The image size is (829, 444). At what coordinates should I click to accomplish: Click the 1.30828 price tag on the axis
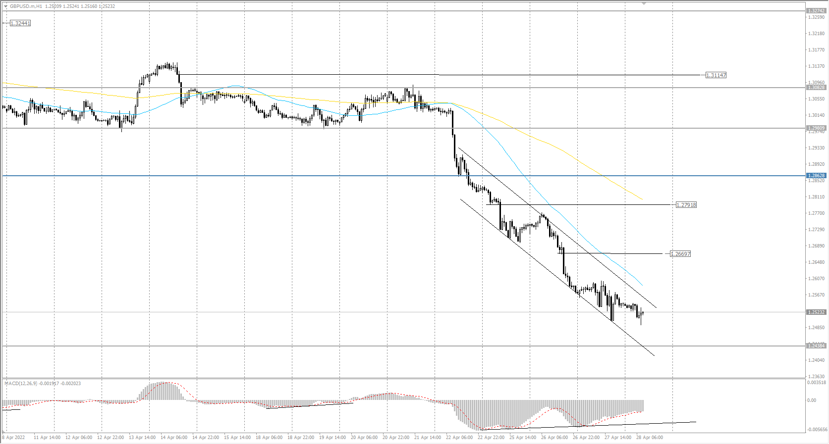(x=816, y=88)
